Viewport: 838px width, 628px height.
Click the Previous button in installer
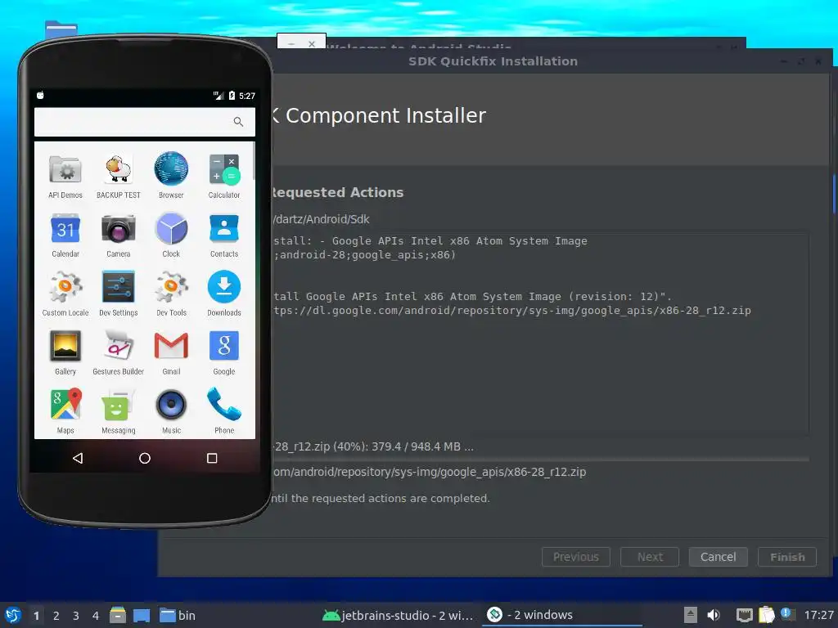[x=575, y=557]
